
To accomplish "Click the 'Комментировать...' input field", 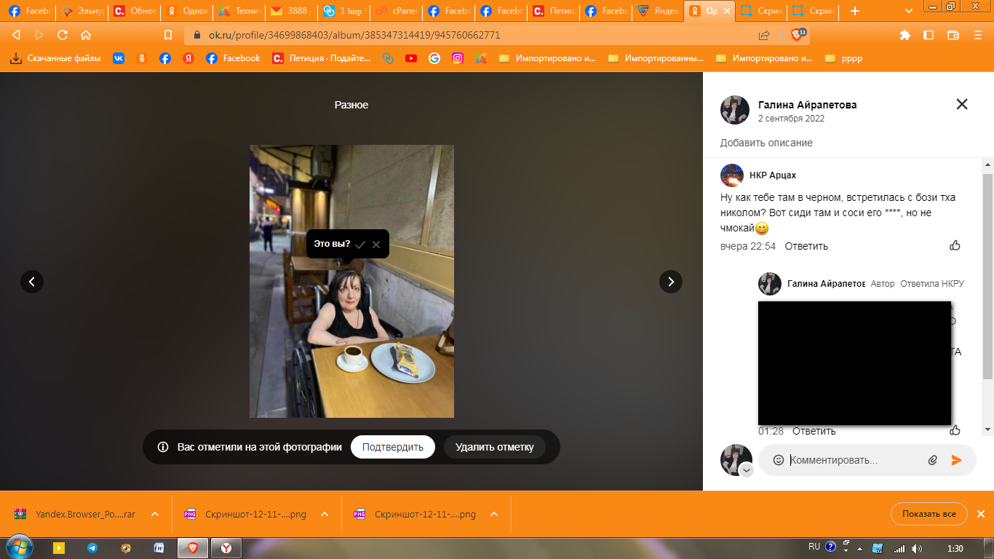I will (x=851, y=460).
